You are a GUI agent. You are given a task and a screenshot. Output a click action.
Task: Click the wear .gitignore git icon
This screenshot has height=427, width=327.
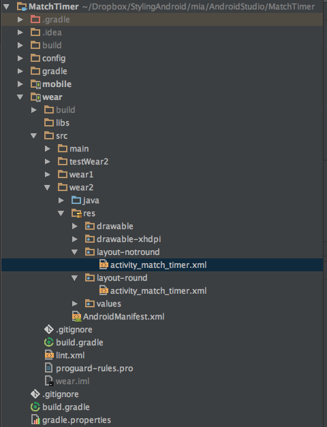click(49, 329)
